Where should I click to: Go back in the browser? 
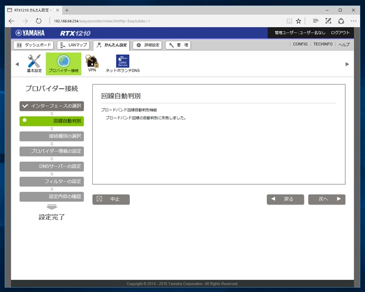tap(11, 21)
